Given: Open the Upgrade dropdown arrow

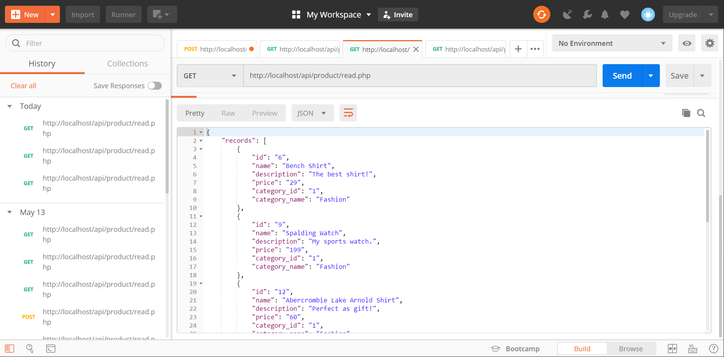Looking at the screenshot, I should (x=711, y=15).
